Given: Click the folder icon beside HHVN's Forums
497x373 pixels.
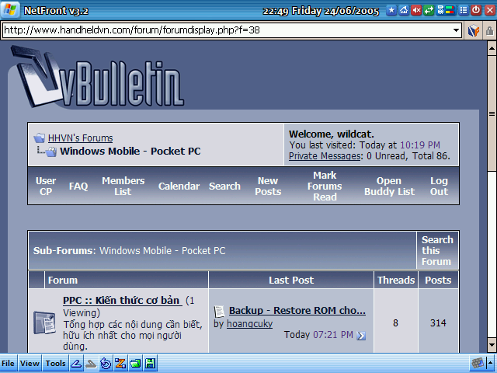Looking at the screenshot, I should (x=40, y=138).
